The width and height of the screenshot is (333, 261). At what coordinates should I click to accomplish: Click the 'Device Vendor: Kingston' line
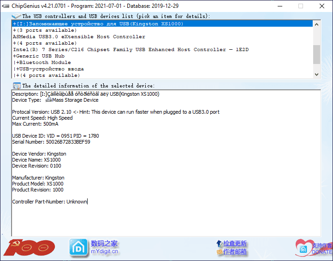(39, 154)
